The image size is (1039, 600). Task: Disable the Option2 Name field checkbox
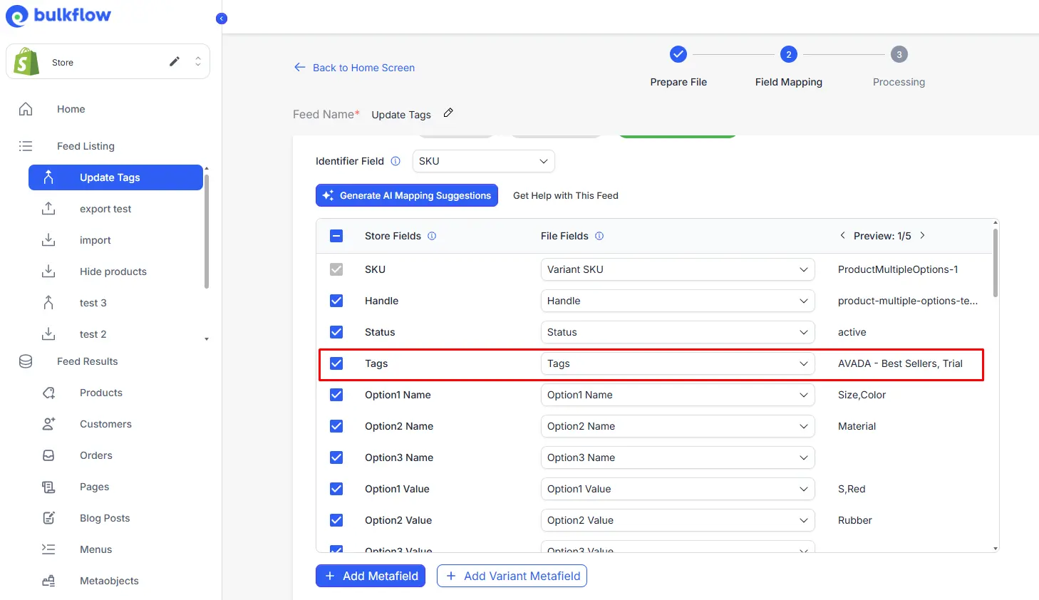pyautogui.click(x=336, y=426)
